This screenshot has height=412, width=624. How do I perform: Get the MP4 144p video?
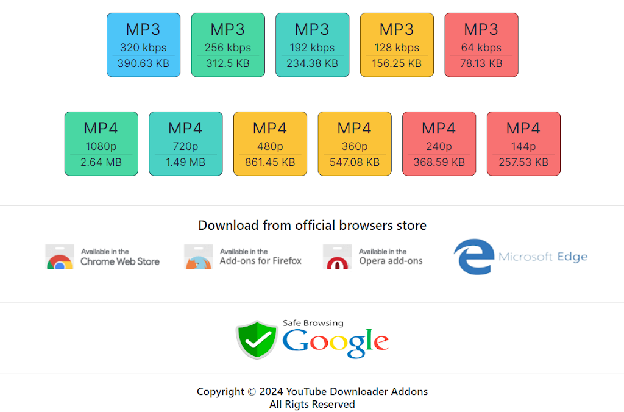523,144
